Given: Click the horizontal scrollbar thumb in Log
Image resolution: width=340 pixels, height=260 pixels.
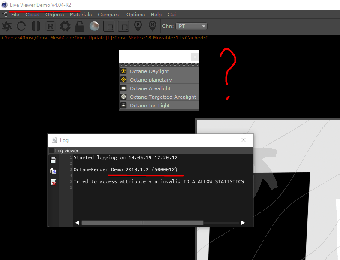Looking at the screenshot, I should pyautogui.click(x=142, y=223).
